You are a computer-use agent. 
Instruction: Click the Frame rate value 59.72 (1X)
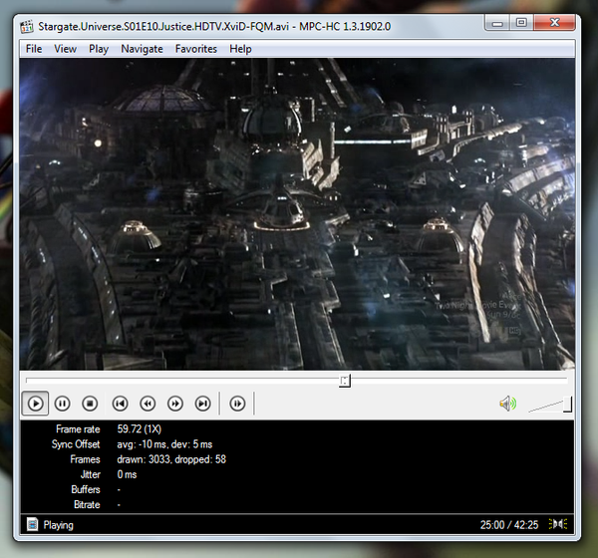click(140, 429)
